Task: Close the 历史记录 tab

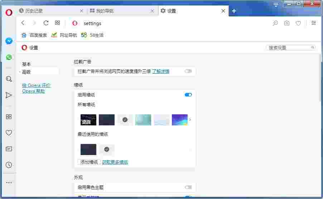Action: pyautogui.click(x=82, y=11)
